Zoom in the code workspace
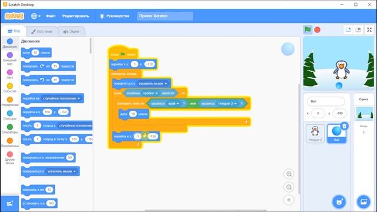Image resolution: width=377 pixels, height=212 pixels. (289, 174)
